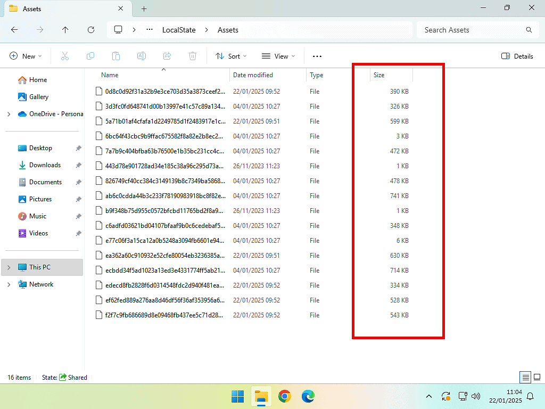Toggle the Details pane open
545x409 pixels.
[516, 56]
